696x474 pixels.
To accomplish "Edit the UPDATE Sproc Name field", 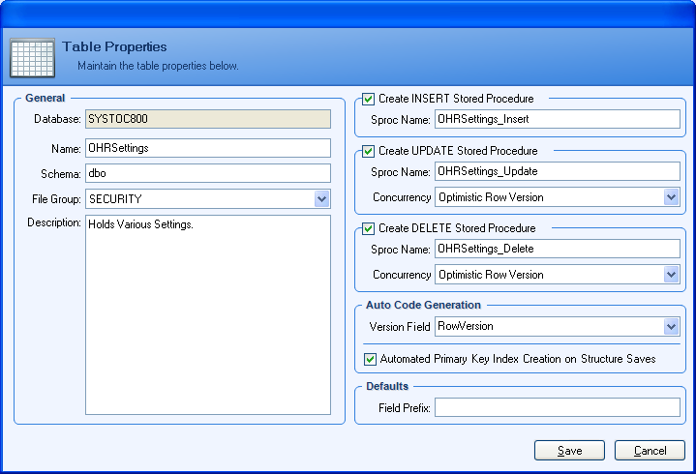I will click(x=557, y=171).
